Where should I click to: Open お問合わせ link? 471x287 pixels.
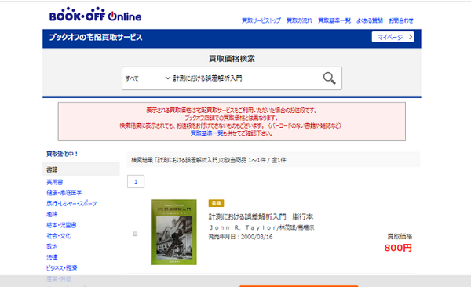[x=401, y=20]
